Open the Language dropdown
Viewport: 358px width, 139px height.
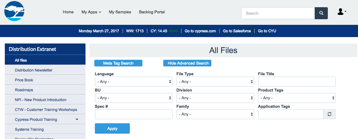(134, 82)
